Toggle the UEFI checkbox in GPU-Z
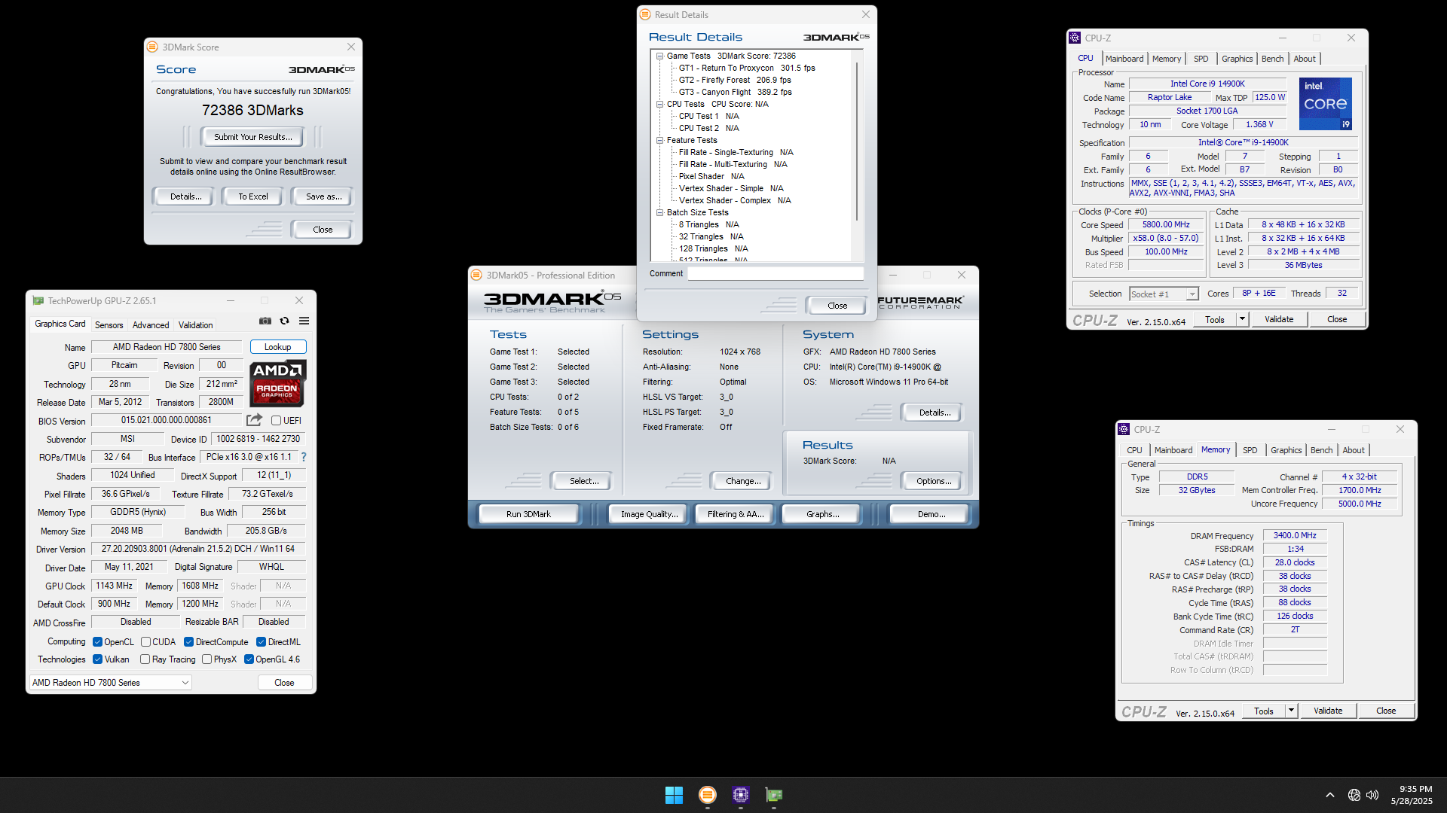Screen dimensions: 1447x813 (x=276, y=421)
